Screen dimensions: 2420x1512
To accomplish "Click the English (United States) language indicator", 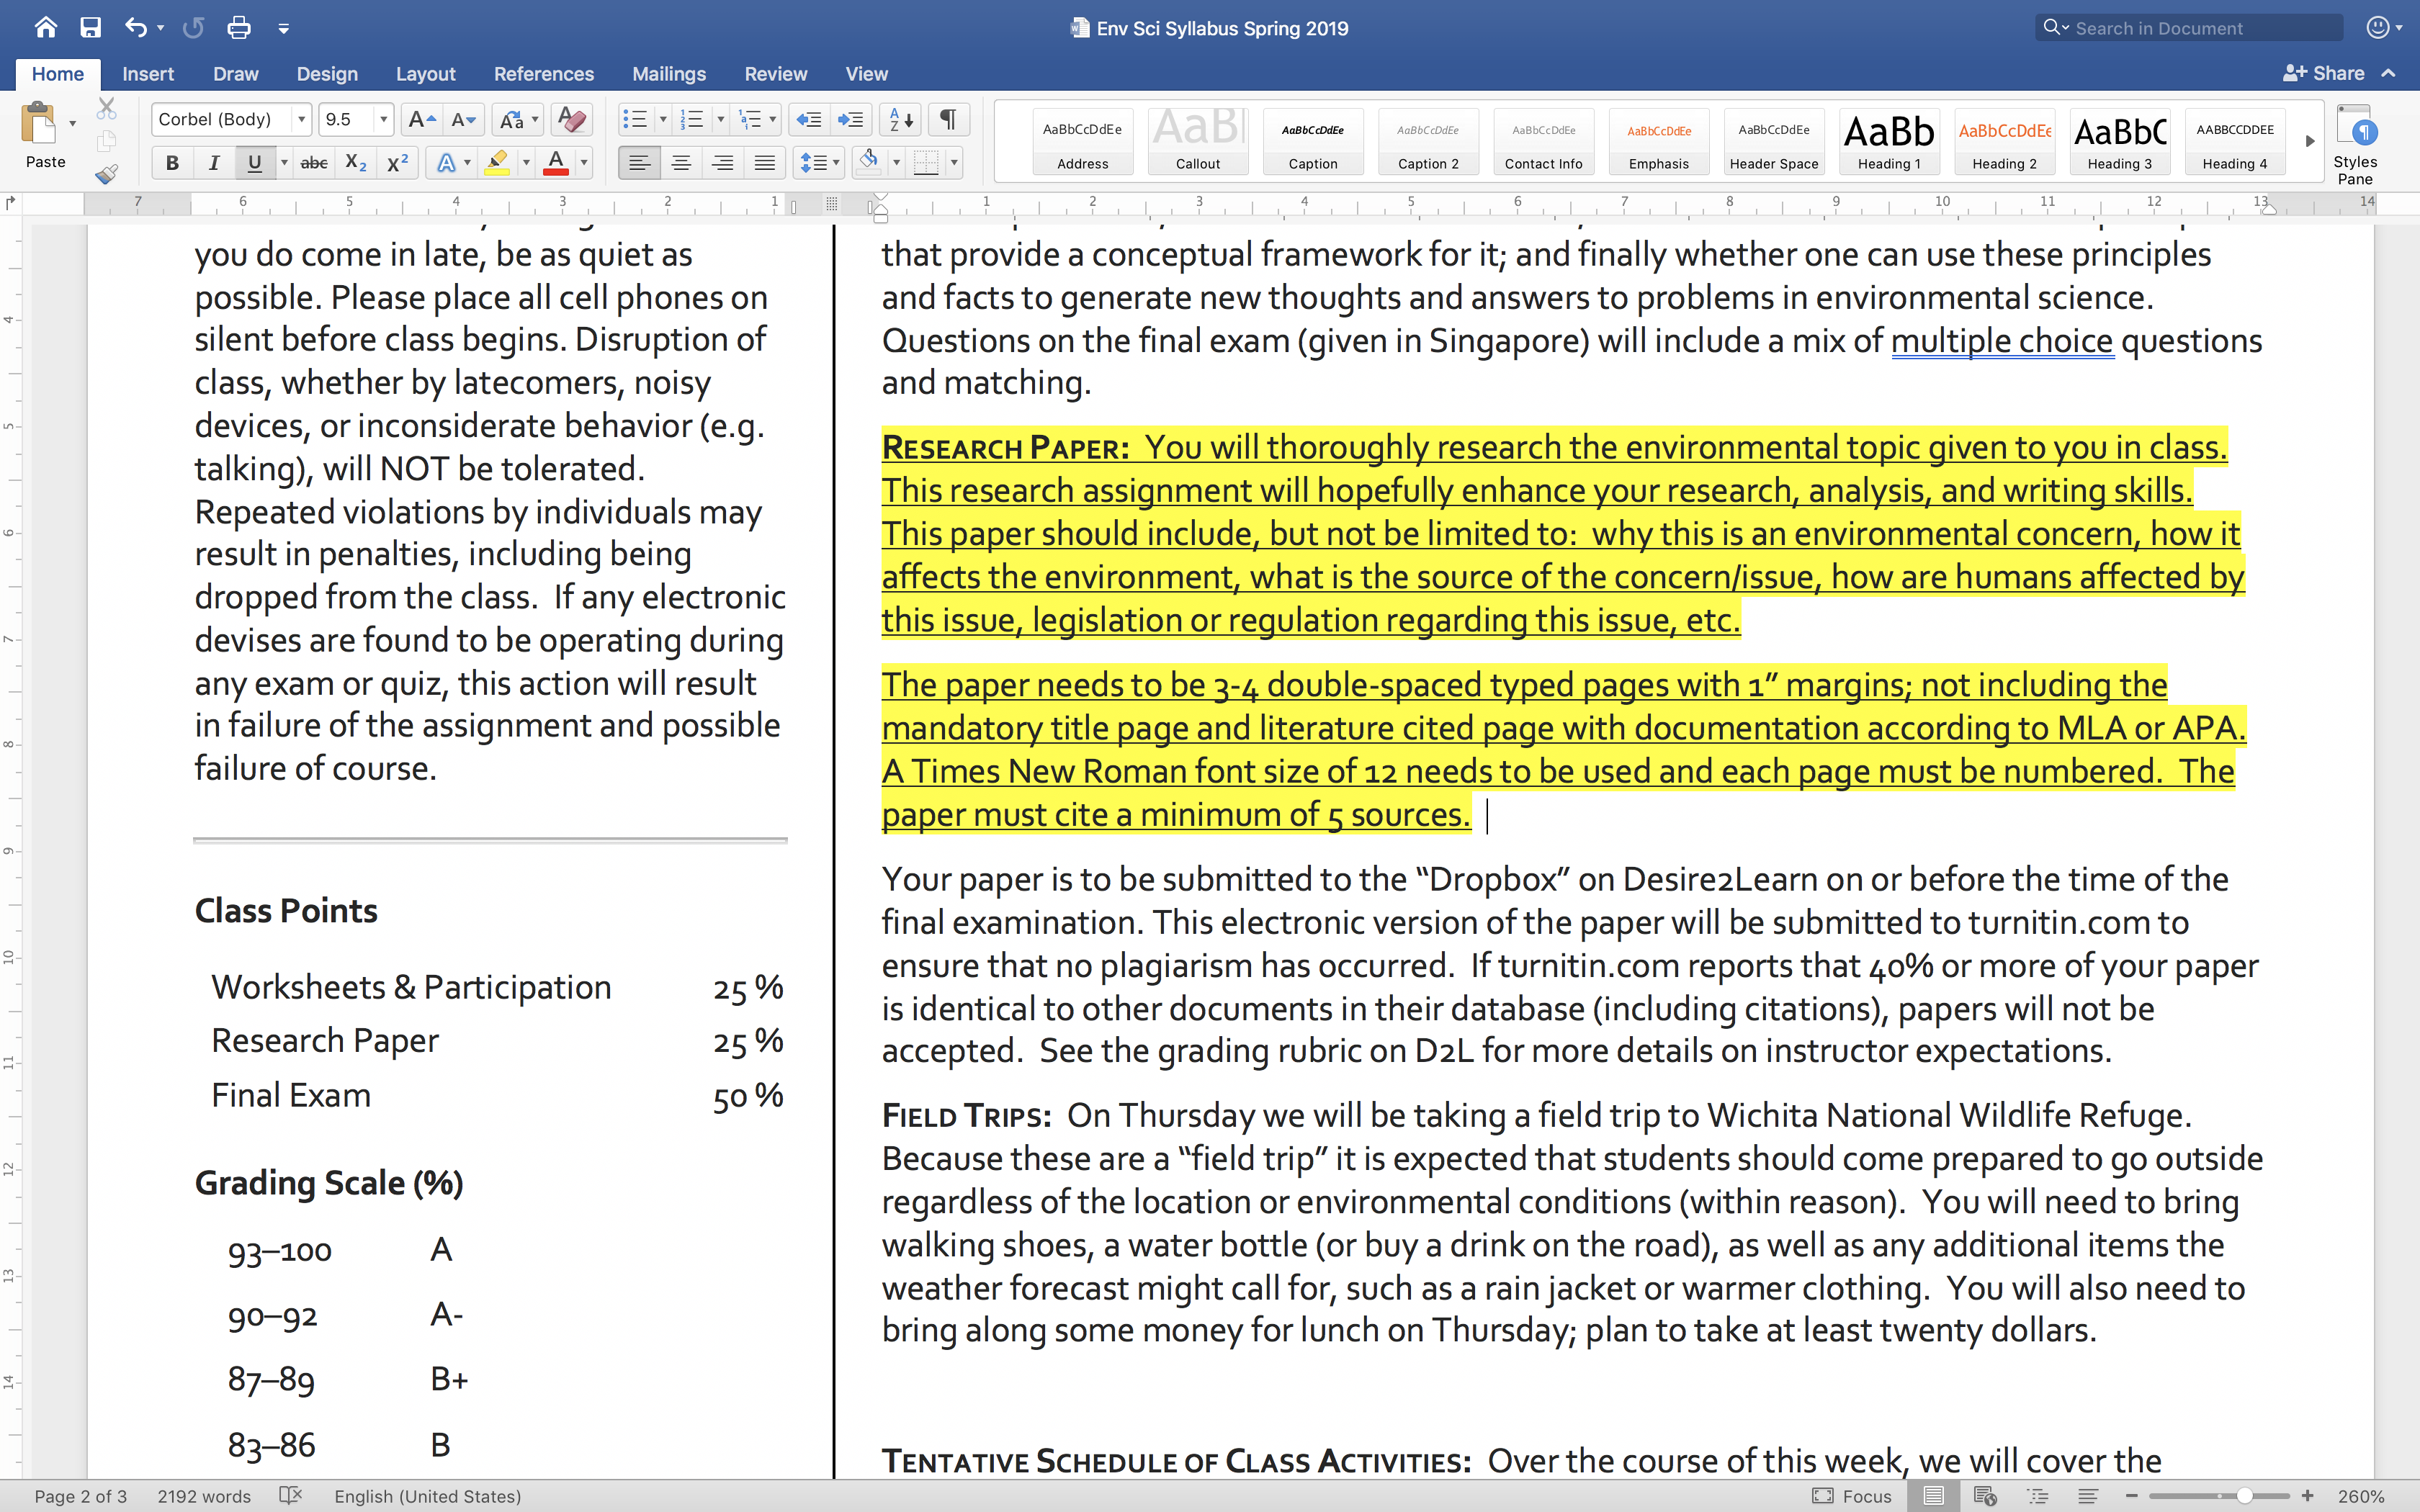I will pyautogui.click(x=428, y=1496).
